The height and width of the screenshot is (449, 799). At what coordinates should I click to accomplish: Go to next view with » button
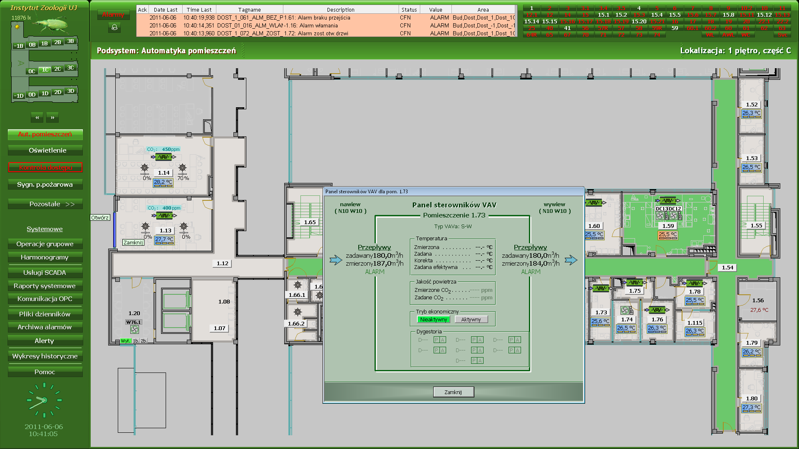(x=52, y=118)
